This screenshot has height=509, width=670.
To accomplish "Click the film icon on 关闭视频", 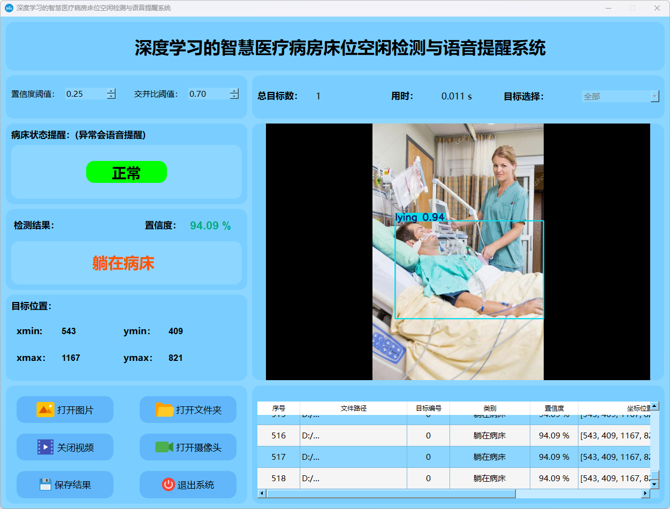I will point(45,447).
